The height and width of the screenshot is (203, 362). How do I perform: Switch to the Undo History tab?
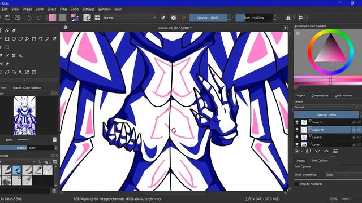point(343,95)
